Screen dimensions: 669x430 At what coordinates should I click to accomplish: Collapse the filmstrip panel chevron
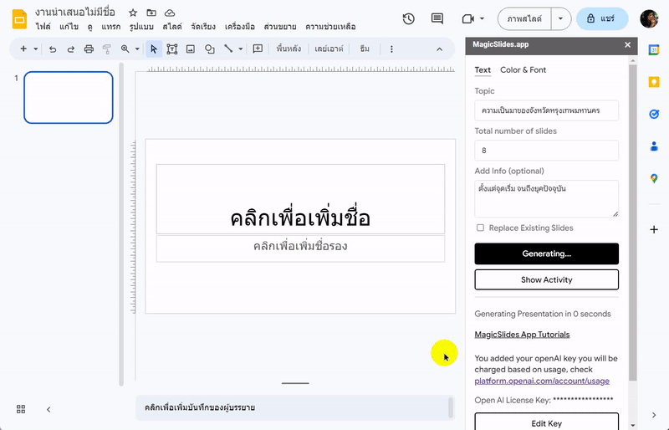(x=49, y=409)
